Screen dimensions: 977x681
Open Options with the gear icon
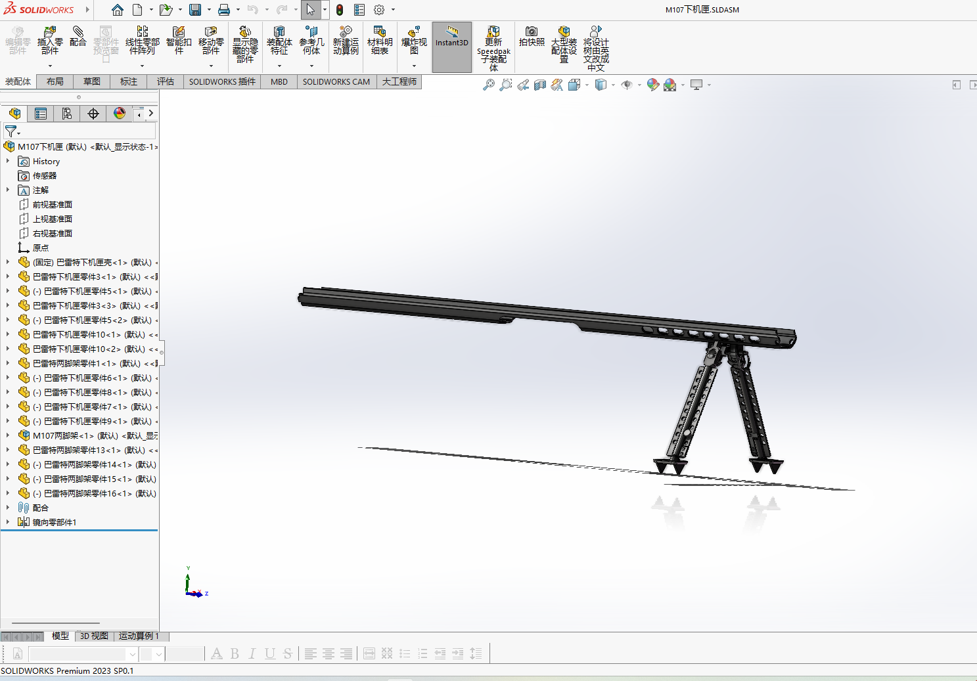click(379, 10)
